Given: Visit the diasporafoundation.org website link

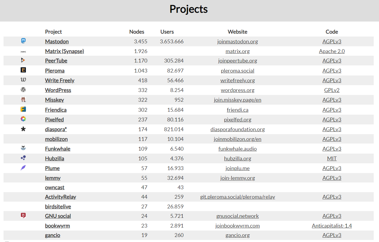Looking at the screenshot, I should click(238, 129).
